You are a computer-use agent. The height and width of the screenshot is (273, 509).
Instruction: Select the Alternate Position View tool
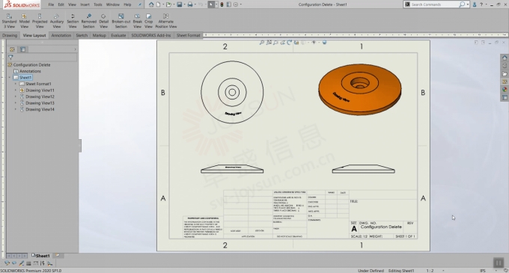point(166,21)
